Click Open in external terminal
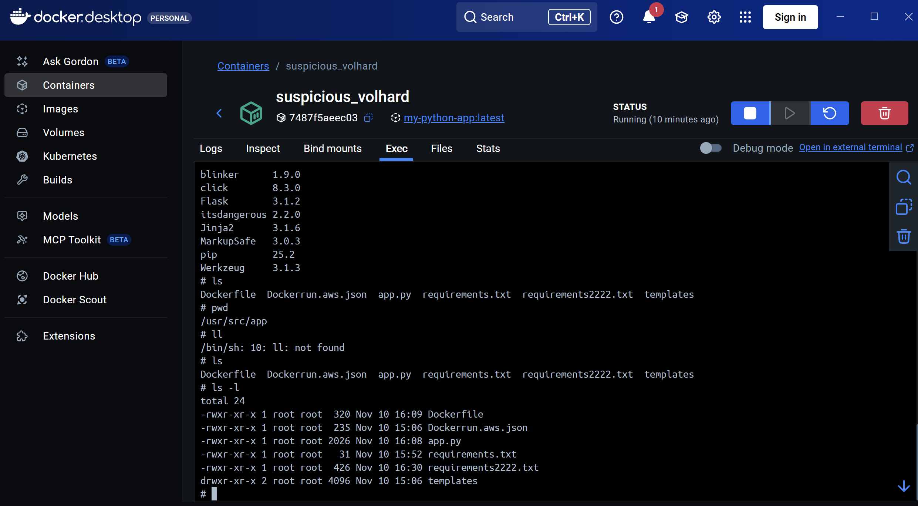 [851, 147]
